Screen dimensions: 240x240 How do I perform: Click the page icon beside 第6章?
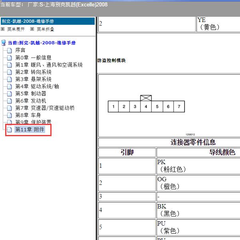pyautogui.click(x=10, y=101)
